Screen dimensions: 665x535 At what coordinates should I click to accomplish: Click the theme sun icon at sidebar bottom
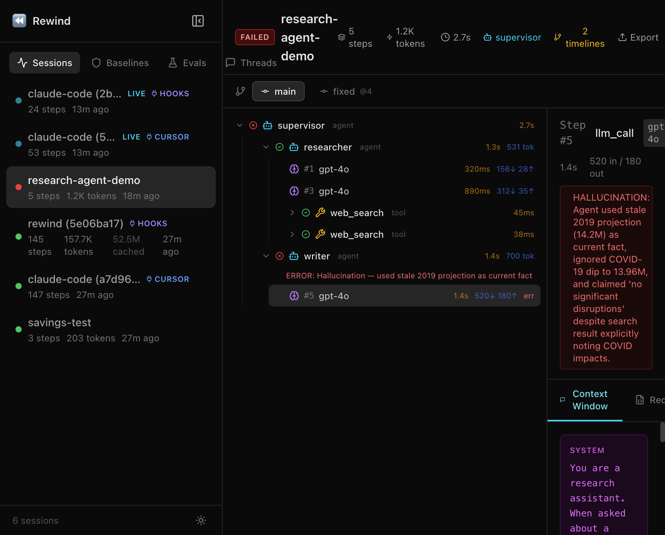(x=201, y=520)
